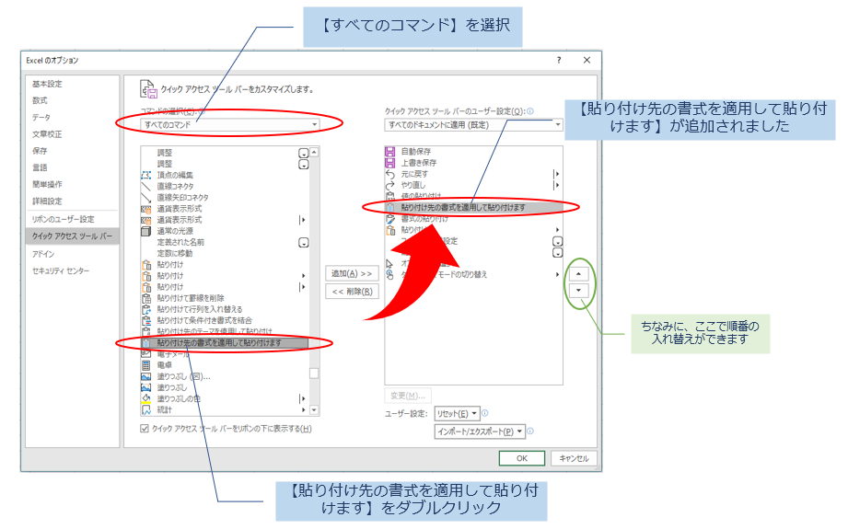Toggle クイック アクセス ツール バーをリボンの下に表示する checkbox
Image resolution: width=848 pixels, height=529 pixels.
coord(145,429)
